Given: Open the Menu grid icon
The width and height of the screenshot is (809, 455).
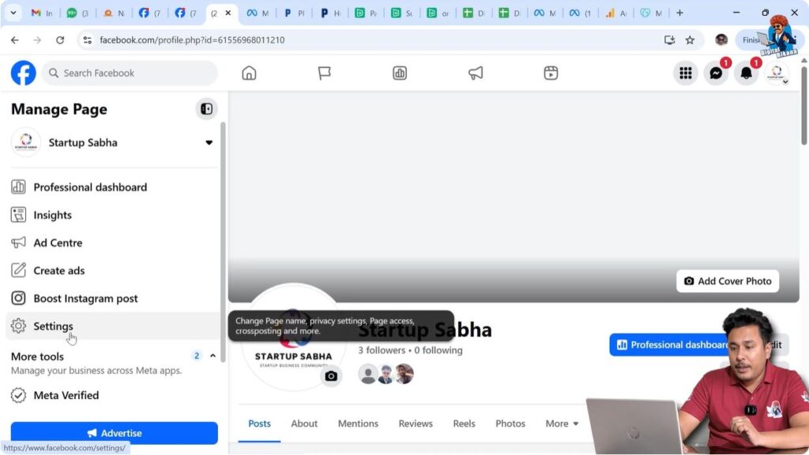Looking at the screenshot, I should pyautogui.click(x=686, y=73).
